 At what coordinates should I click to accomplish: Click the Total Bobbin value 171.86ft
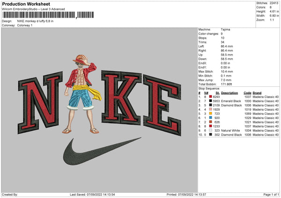click(x=227, y=84)
